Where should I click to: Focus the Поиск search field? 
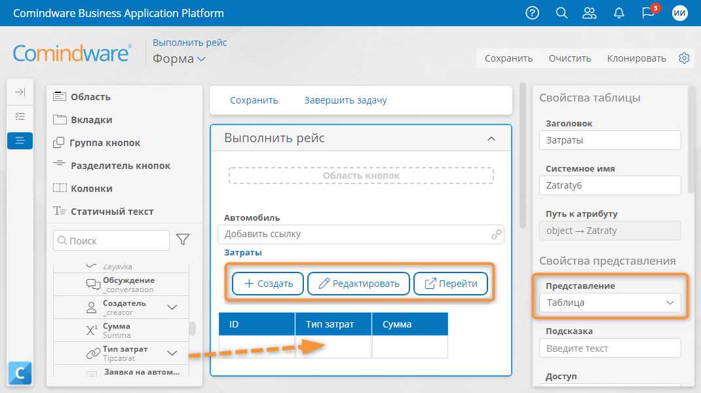pyautogui.click(x=111, y=240)
